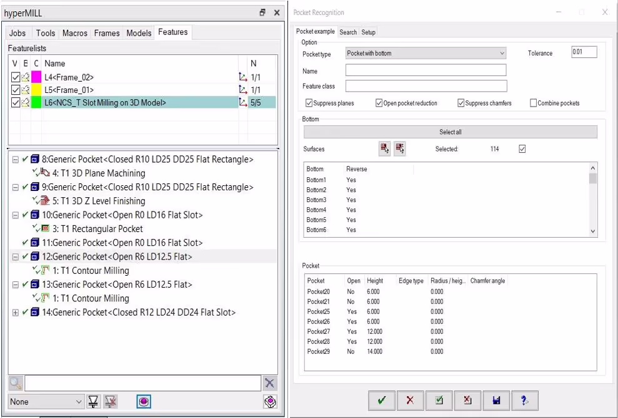
Task: Toggle the checkbox next to Selected 114
Action: point(522,148)
